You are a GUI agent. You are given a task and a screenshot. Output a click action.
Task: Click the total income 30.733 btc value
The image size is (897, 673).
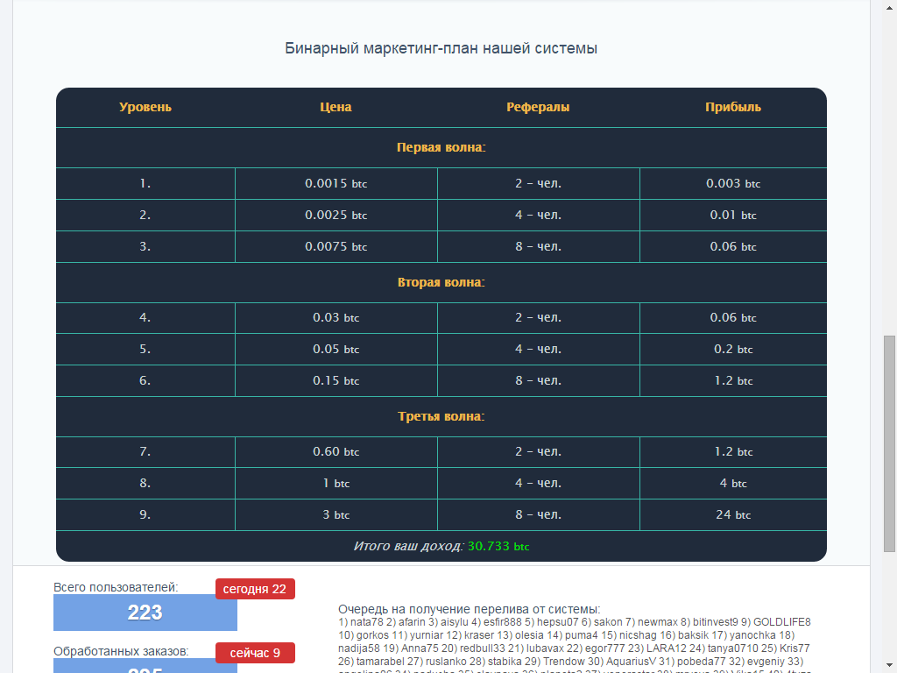tap(498, 546)
